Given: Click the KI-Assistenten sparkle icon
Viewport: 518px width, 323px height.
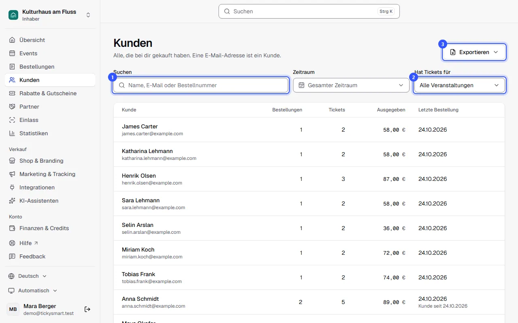Looking at the screenshot, I should click(12, 201).
